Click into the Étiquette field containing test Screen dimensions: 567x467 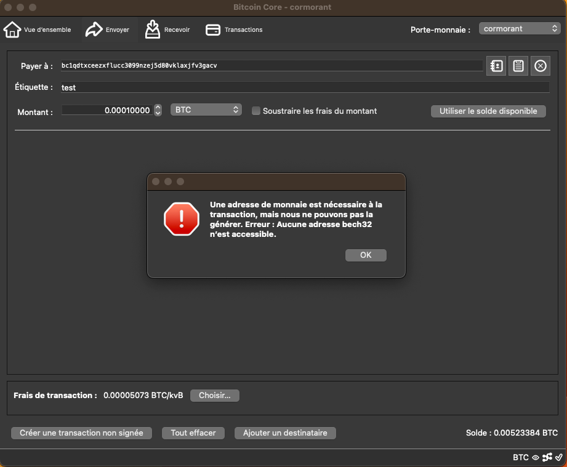(304, 88)
